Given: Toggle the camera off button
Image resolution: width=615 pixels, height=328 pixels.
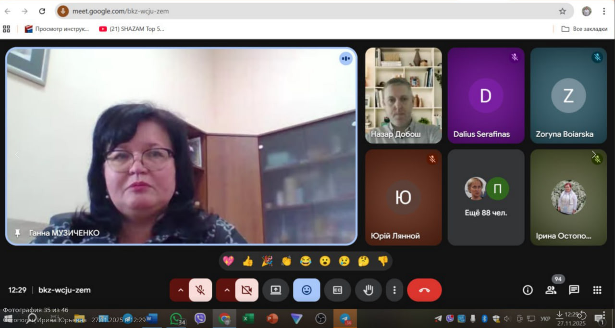Looking at the screenshot, I should 247,290.
